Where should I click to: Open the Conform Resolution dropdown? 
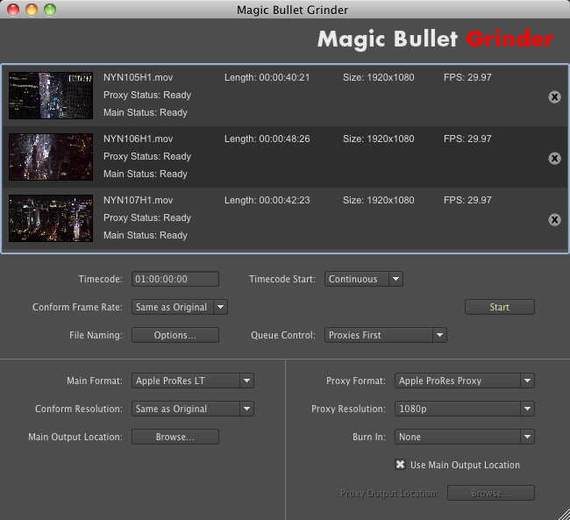[193, 409]
